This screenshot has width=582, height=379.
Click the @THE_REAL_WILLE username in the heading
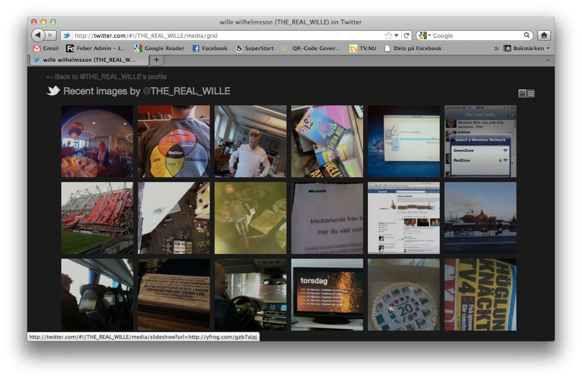[186, 91]
